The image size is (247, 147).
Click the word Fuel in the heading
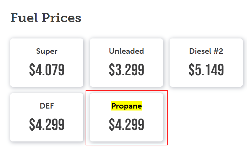point(24,18)
